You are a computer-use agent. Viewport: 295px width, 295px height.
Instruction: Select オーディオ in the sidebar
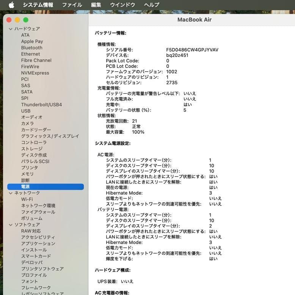coord(31,117)
